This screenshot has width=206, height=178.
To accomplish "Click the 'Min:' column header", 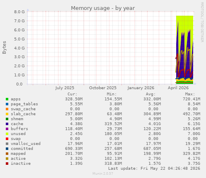I will 111,94.
